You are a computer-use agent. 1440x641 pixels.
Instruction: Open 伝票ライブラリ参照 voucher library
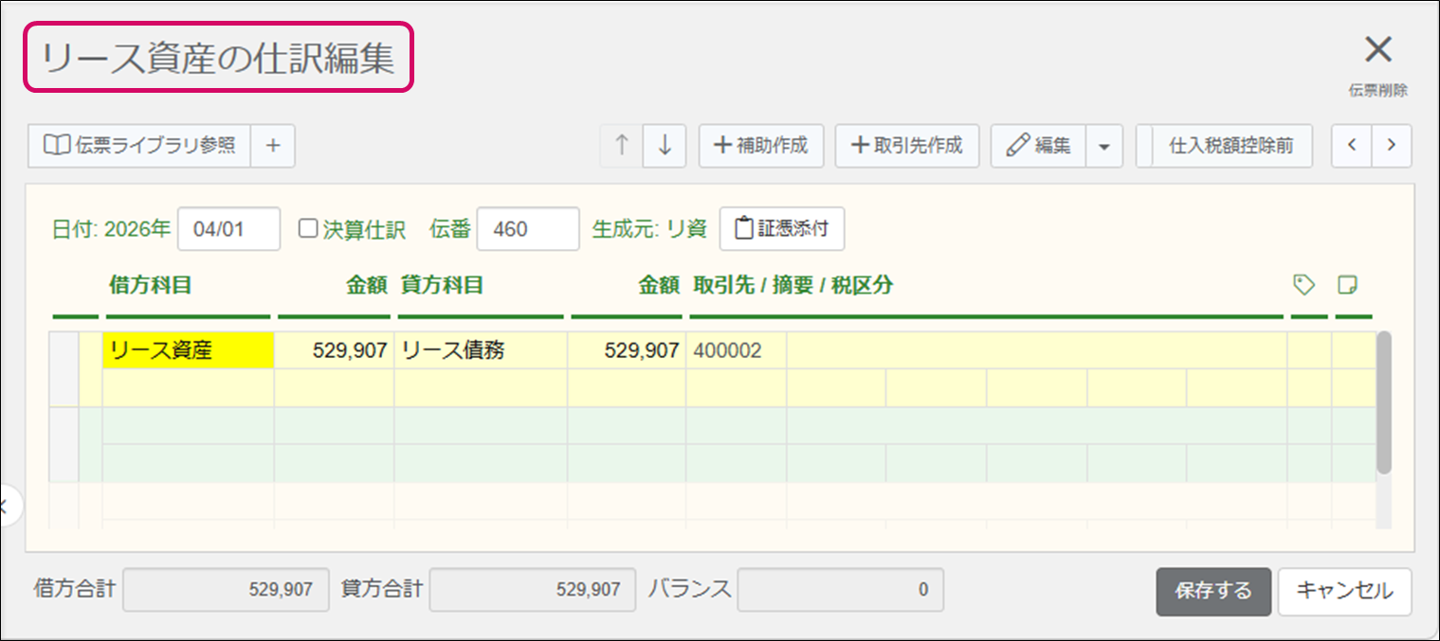[139, 146]
